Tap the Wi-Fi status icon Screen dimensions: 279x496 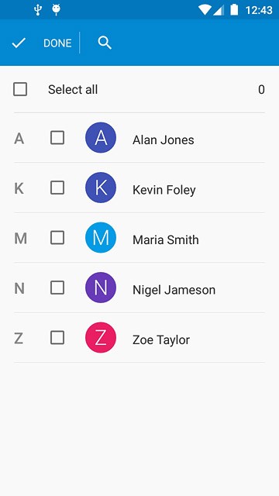pos(205,10)
